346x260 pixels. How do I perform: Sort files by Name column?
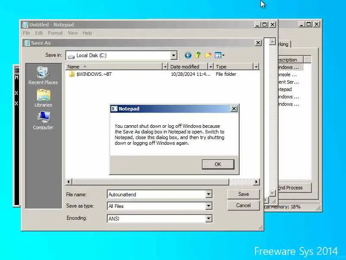[114, 67]
